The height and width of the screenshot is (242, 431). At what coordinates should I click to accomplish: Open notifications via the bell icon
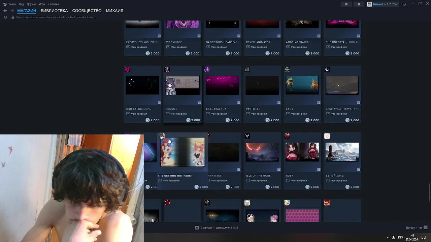point(359,4)
